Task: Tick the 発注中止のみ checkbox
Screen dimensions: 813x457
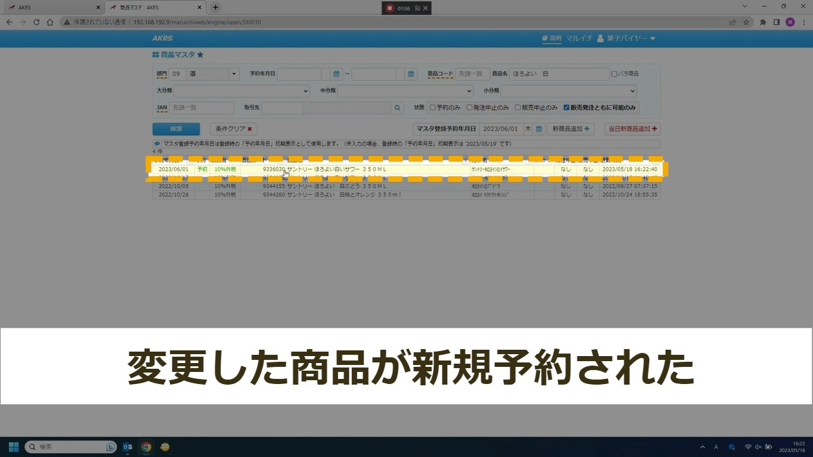Action: [469, 108]
